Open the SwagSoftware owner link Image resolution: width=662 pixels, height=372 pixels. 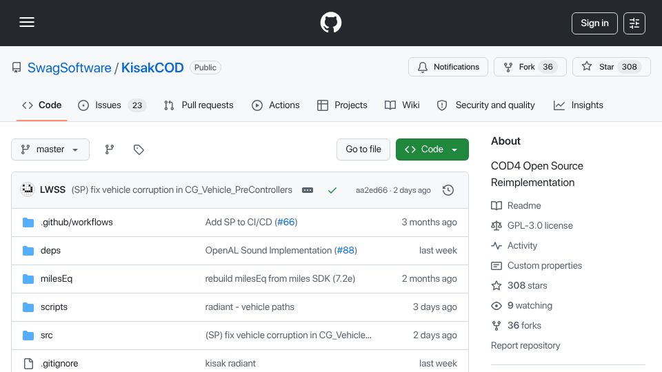[x=69, y=68]
